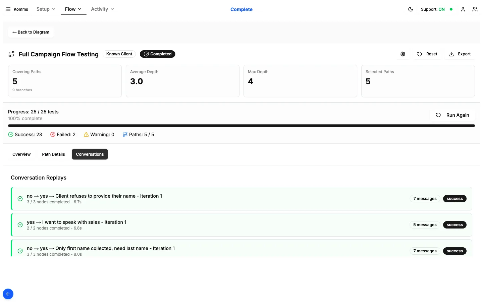Click the Komms brand label

click(21, 9)
